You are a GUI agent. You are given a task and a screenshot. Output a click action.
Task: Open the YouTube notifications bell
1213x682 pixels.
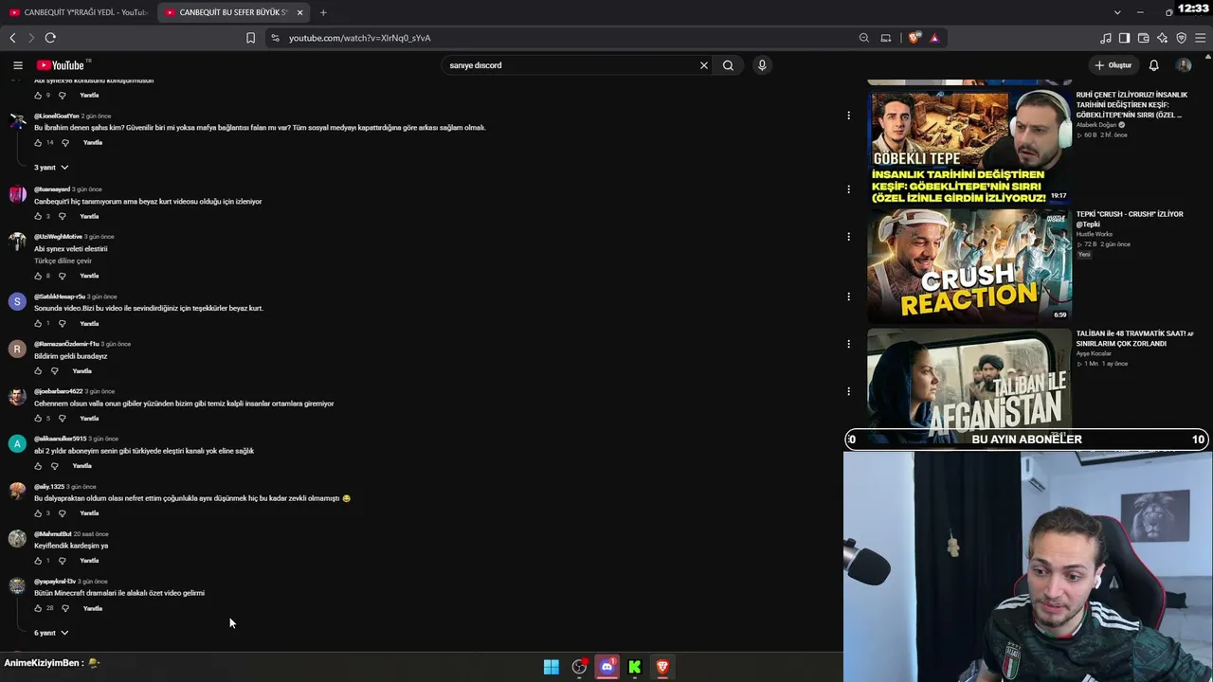pyautogui.click(x=1153, y=65)
